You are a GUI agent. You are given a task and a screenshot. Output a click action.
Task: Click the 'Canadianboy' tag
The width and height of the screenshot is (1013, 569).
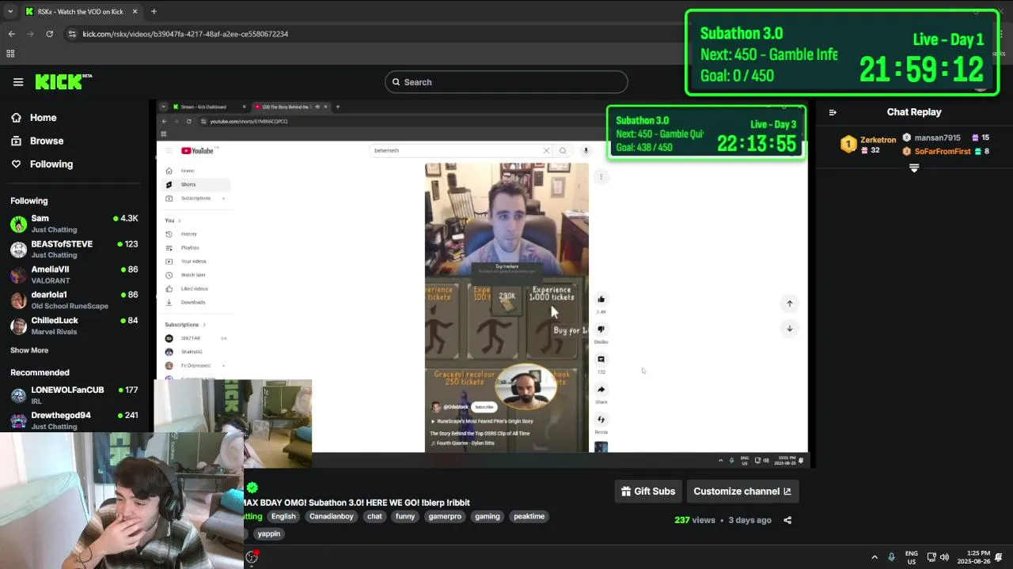332,517
